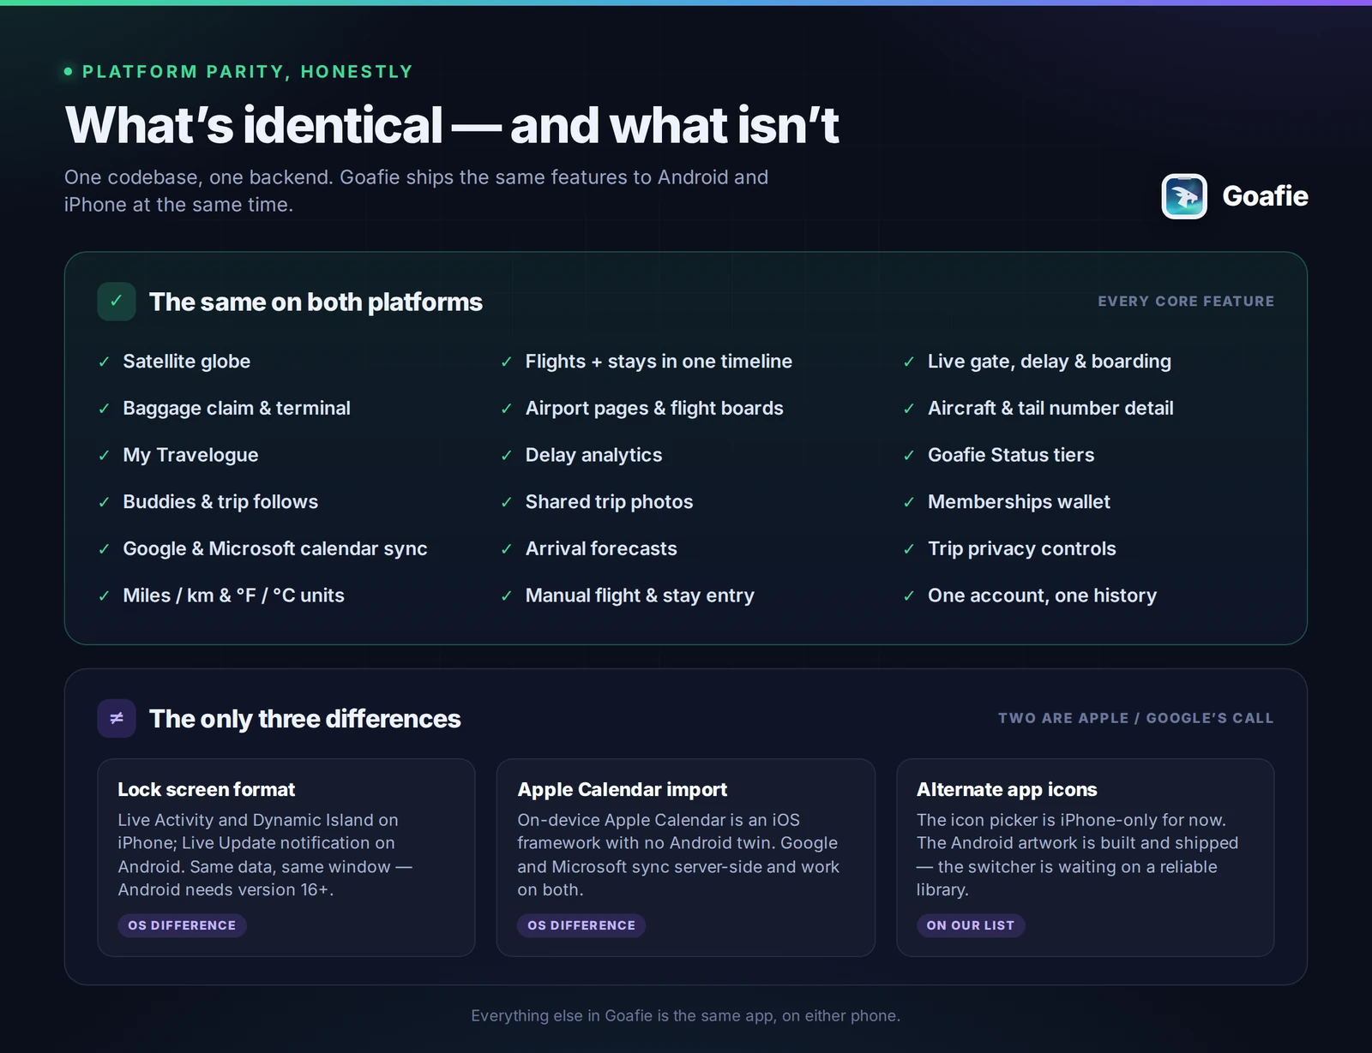The width and height of the screenshot is (1372, 1053).
Task: Click the checkmark beside Satellite globe
Action: [x=104, y=362]
